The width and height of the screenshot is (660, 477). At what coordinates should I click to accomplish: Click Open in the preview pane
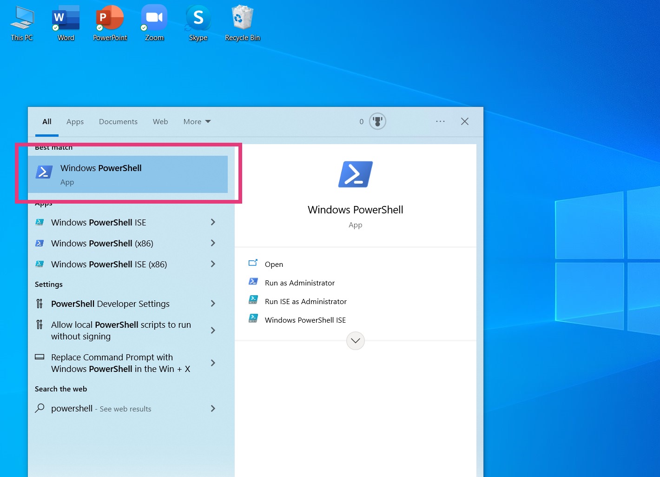point(274,264)
